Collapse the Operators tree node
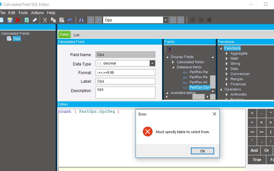274x171 pixels. coord(221,90)
